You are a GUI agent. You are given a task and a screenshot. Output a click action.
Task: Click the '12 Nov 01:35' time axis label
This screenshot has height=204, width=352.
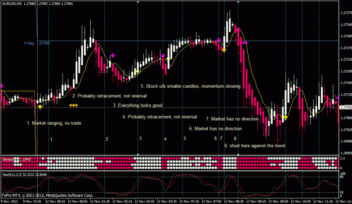coord(100,201)
